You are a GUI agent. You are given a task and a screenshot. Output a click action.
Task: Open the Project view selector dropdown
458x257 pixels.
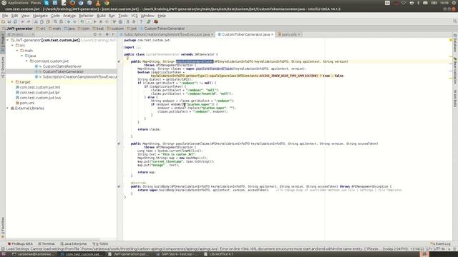(x=21, y=34)
